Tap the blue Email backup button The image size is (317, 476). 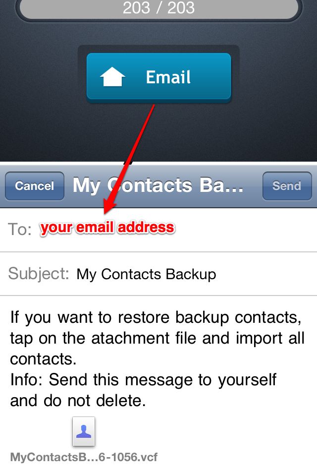158,77
